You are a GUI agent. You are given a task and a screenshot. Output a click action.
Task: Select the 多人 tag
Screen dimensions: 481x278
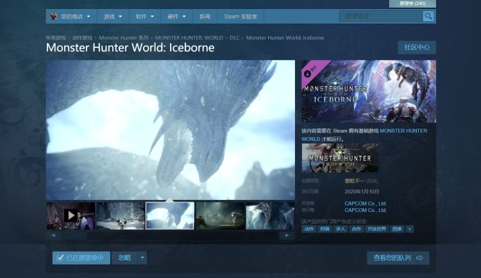[x=341, y=229]
